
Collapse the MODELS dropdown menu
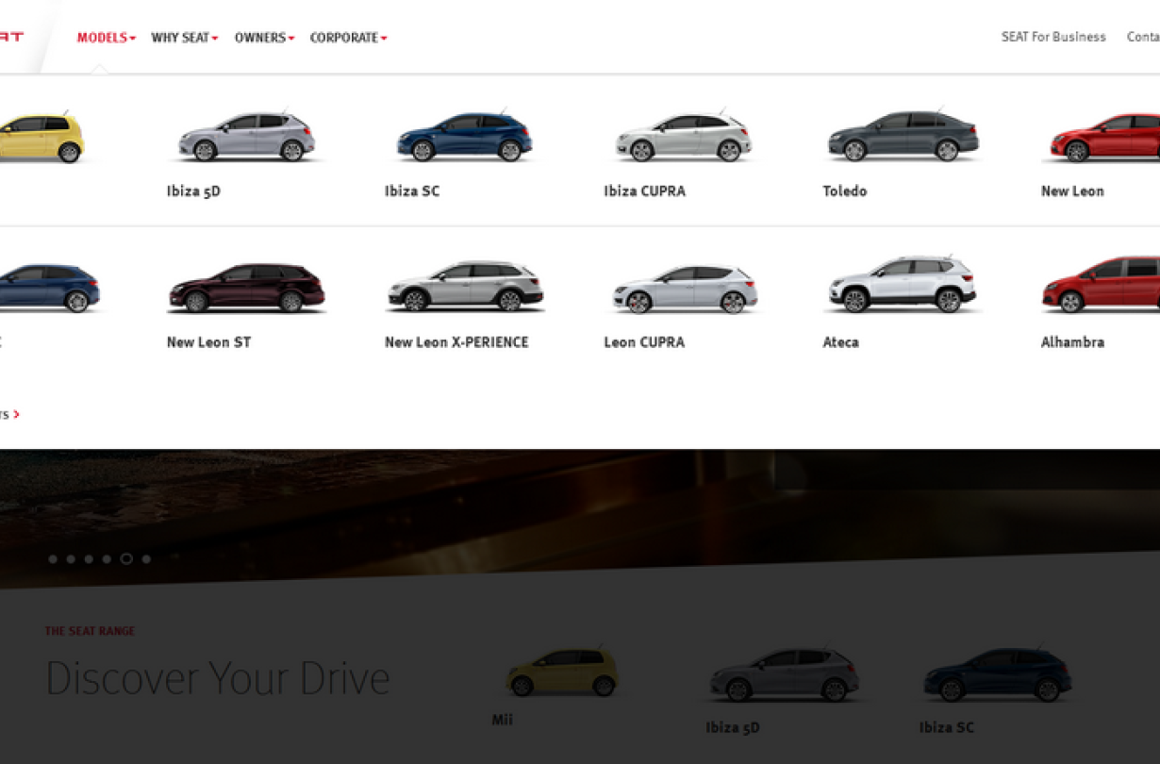coord(106,38)
